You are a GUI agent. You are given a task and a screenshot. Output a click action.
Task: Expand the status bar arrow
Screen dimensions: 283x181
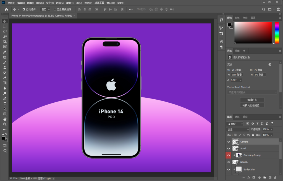tap(53, 179)
